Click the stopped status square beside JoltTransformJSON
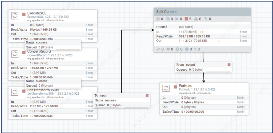The image size is (273, 133). coord(24,91)
